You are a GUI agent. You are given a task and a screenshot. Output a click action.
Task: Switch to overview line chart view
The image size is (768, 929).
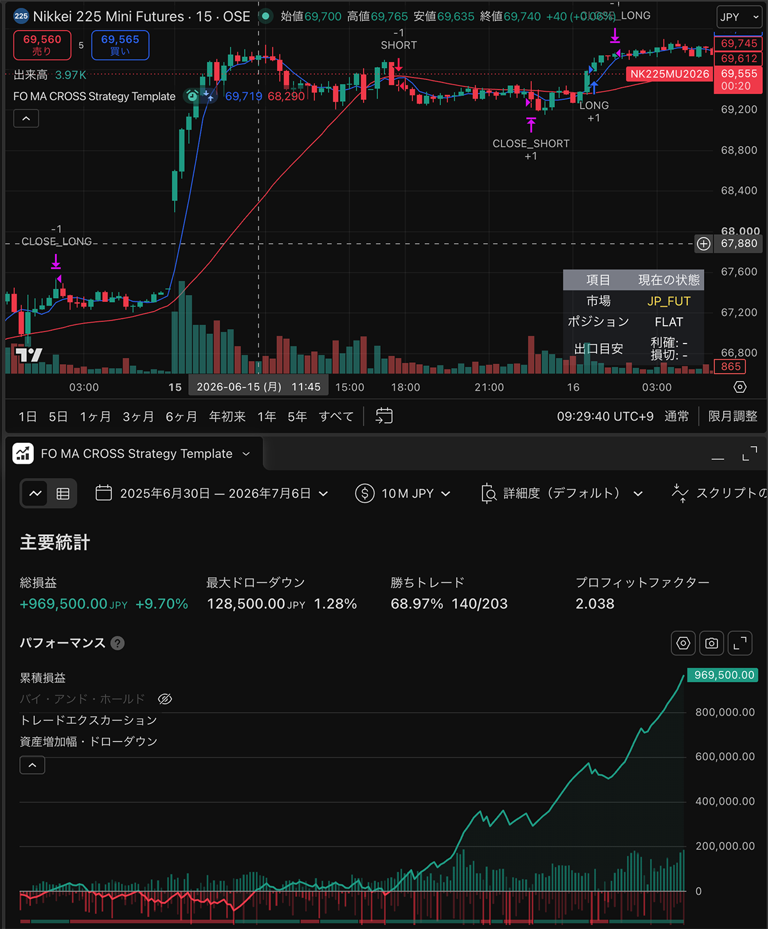tap(35, 493)
